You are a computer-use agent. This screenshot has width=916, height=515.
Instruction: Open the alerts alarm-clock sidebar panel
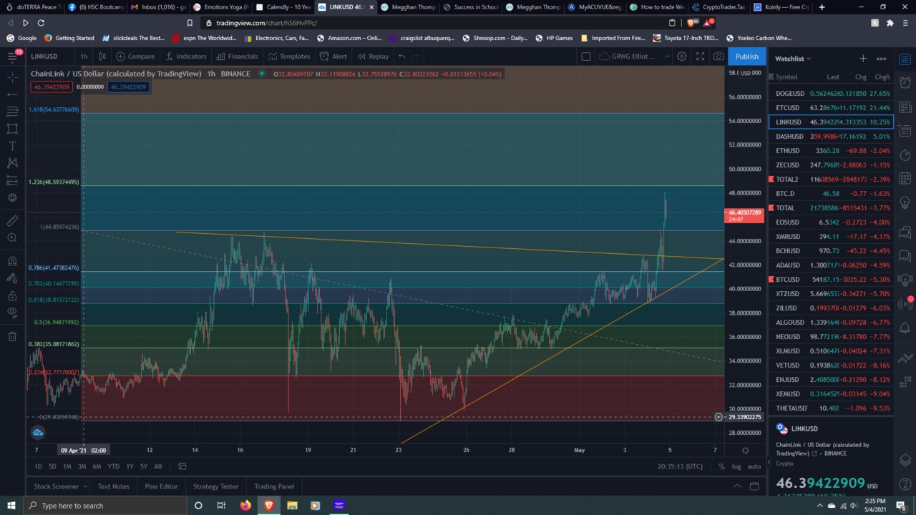tap(905, 82)
